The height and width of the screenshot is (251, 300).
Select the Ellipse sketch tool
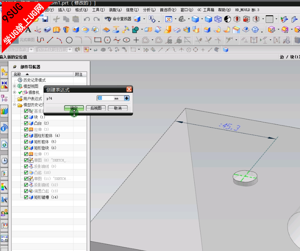[126, 40]
